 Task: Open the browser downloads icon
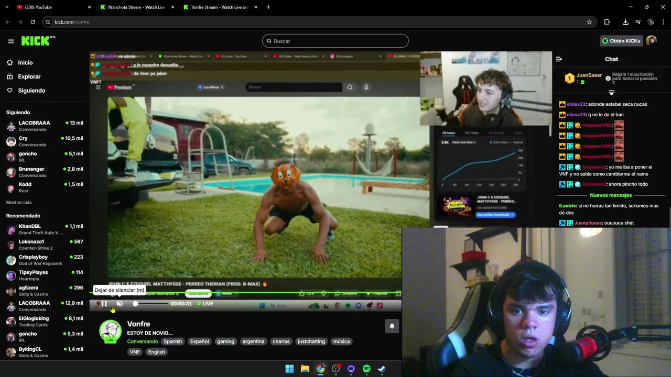pyautogui.click(x=625, y=22)
